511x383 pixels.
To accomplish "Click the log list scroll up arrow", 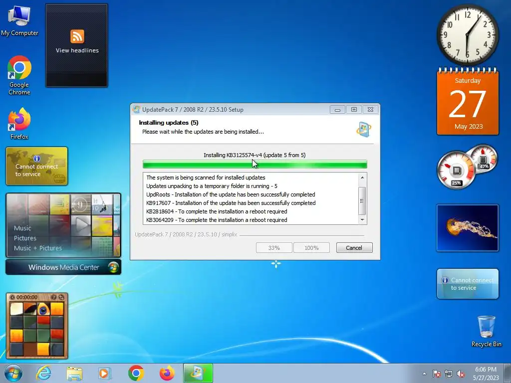I will click(x=362, y=178).
